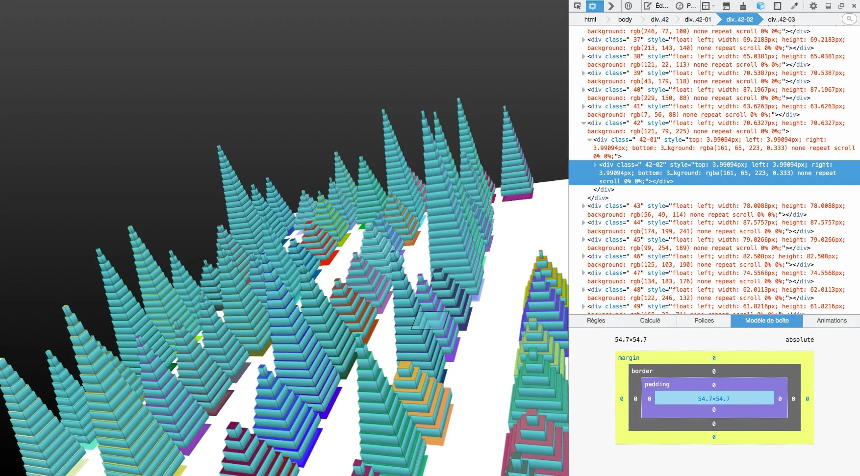Expand the selected div 42-02 node

pos(595,165)
